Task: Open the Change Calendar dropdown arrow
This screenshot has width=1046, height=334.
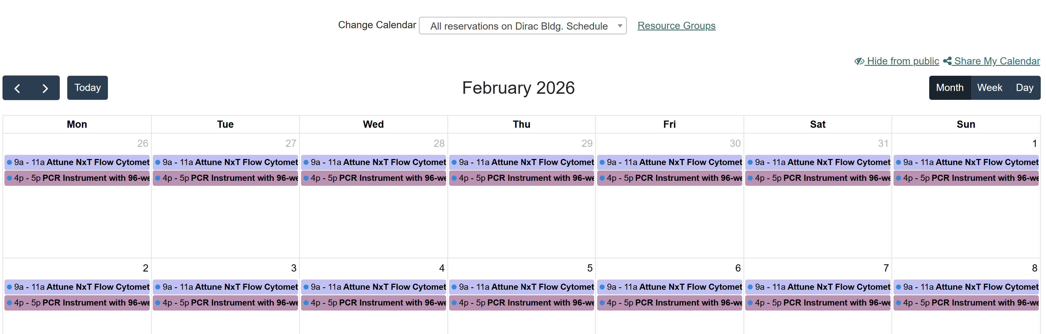Action: [620, 26]
